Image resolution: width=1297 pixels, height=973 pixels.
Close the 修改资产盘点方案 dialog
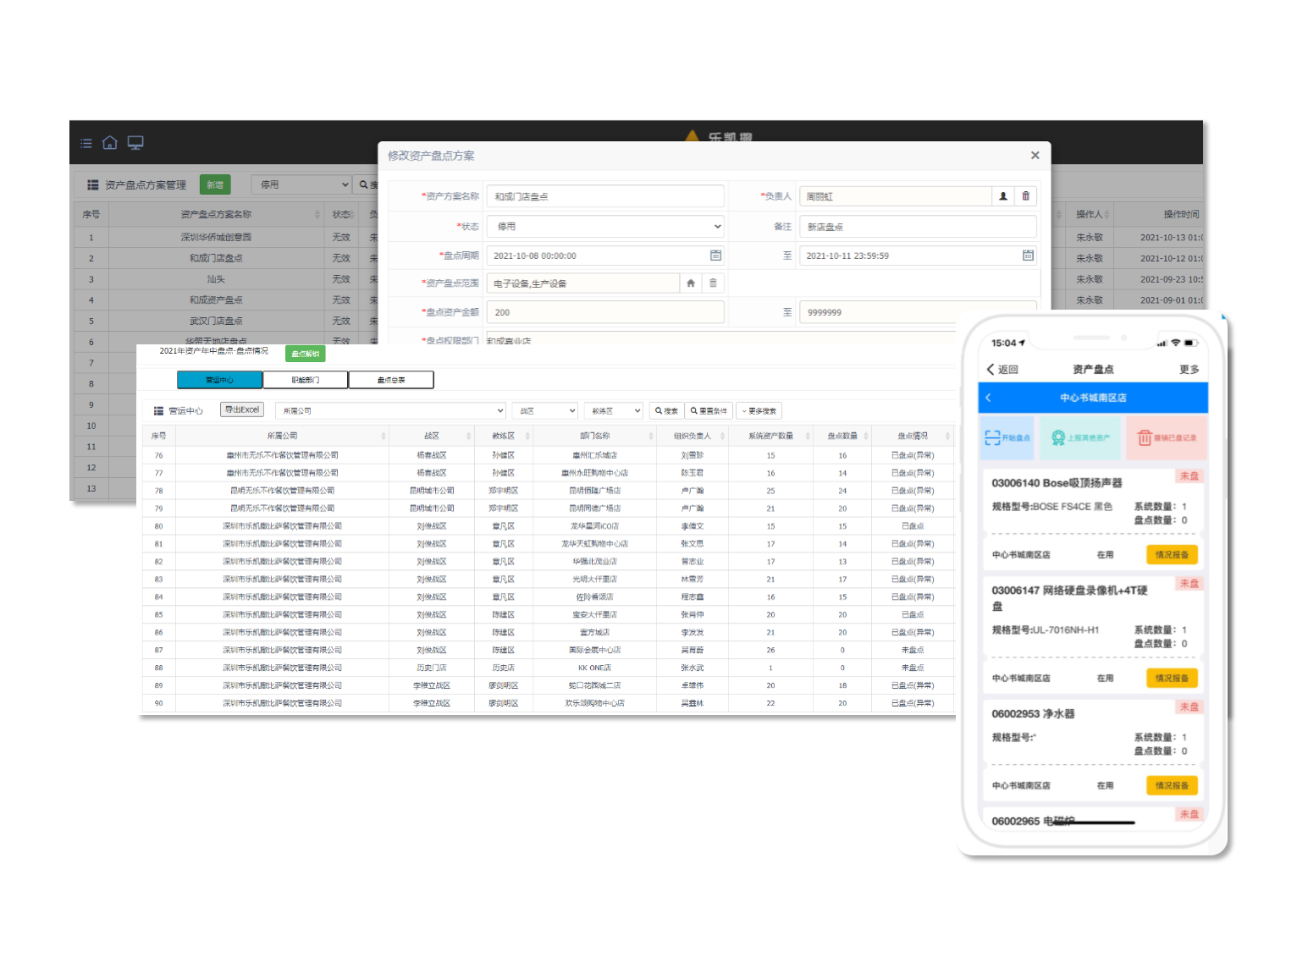(1035, 156)
